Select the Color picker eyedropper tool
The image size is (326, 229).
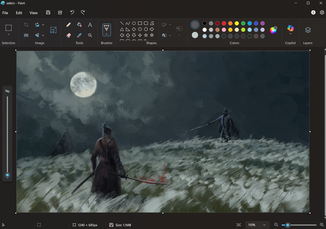(x=79, y=35)
